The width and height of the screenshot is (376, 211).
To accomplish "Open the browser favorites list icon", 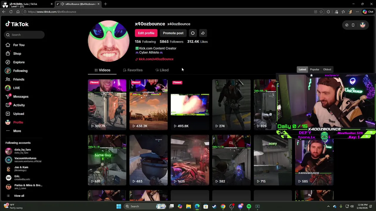I will (x=343, y=12).
